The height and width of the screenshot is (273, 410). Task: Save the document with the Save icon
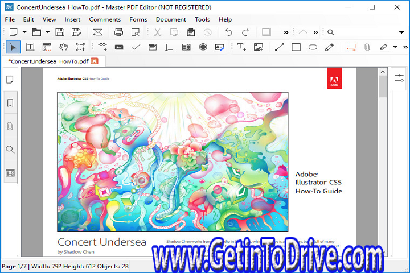click(60, 32)
